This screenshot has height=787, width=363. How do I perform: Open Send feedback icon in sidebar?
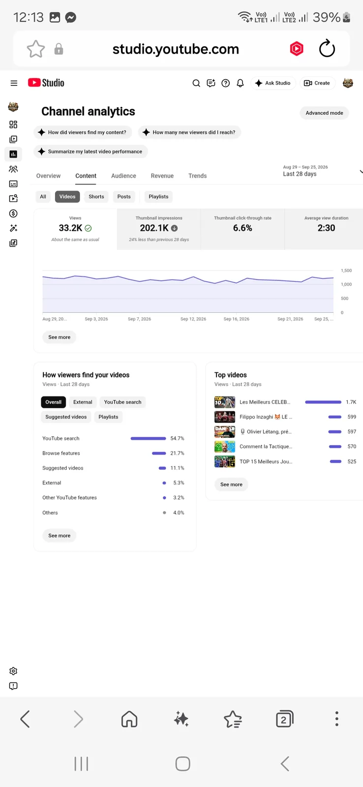coord(13,686)
